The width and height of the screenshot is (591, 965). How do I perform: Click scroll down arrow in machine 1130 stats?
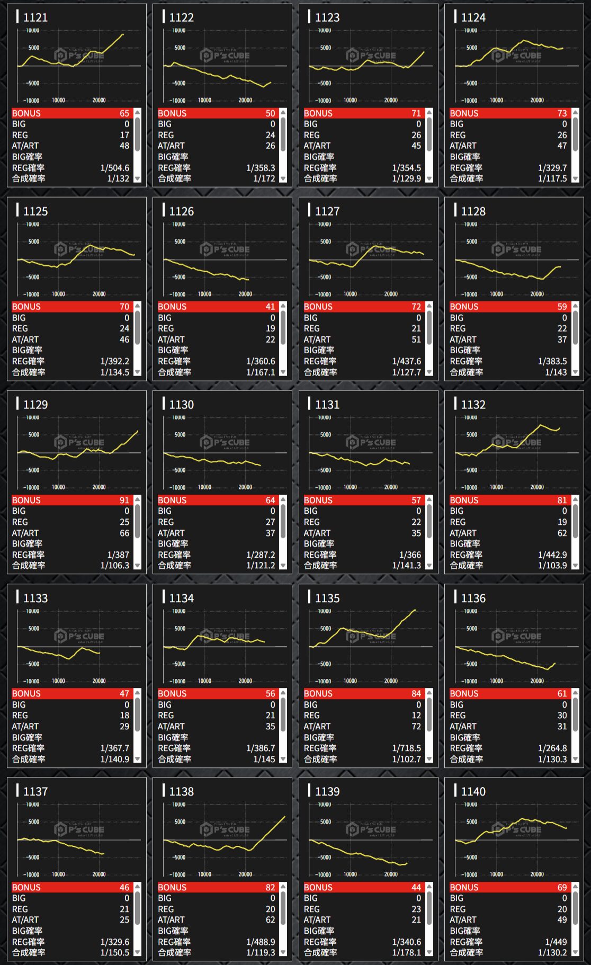[283, 566]
